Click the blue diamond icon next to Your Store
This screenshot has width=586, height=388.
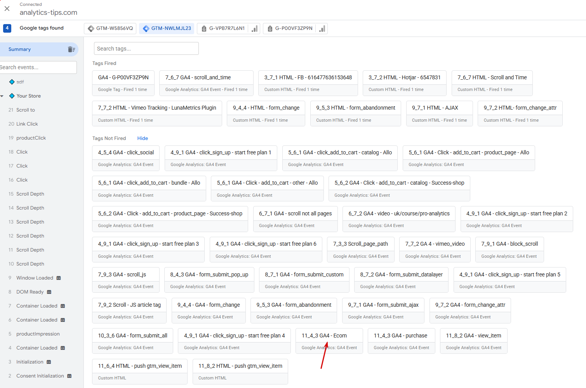12,96
